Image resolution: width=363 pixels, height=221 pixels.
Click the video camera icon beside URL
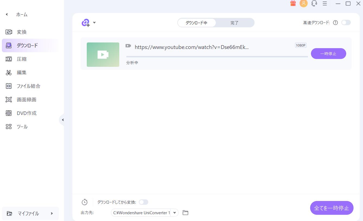128,46
